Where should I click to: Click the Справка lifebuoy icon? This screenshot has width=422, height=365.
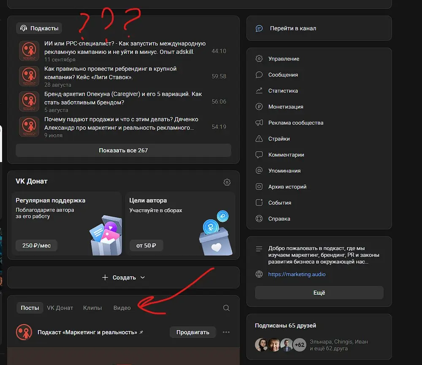tap(259, 218)
